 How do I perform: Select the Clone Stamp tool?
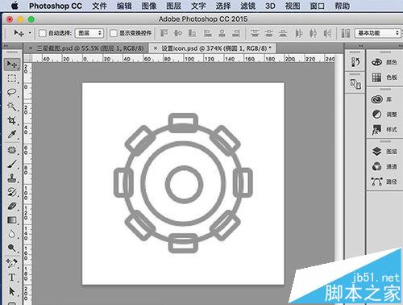(x=12, y=178)
